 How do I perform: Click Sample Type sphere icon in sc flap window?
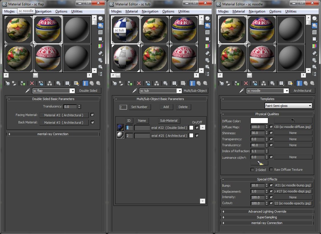[100, 19]
